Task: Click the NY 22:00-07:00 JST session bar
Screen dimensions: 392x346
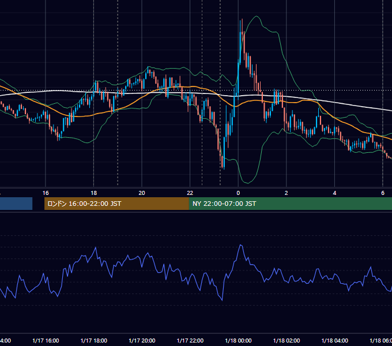Action: coord(291,204)
